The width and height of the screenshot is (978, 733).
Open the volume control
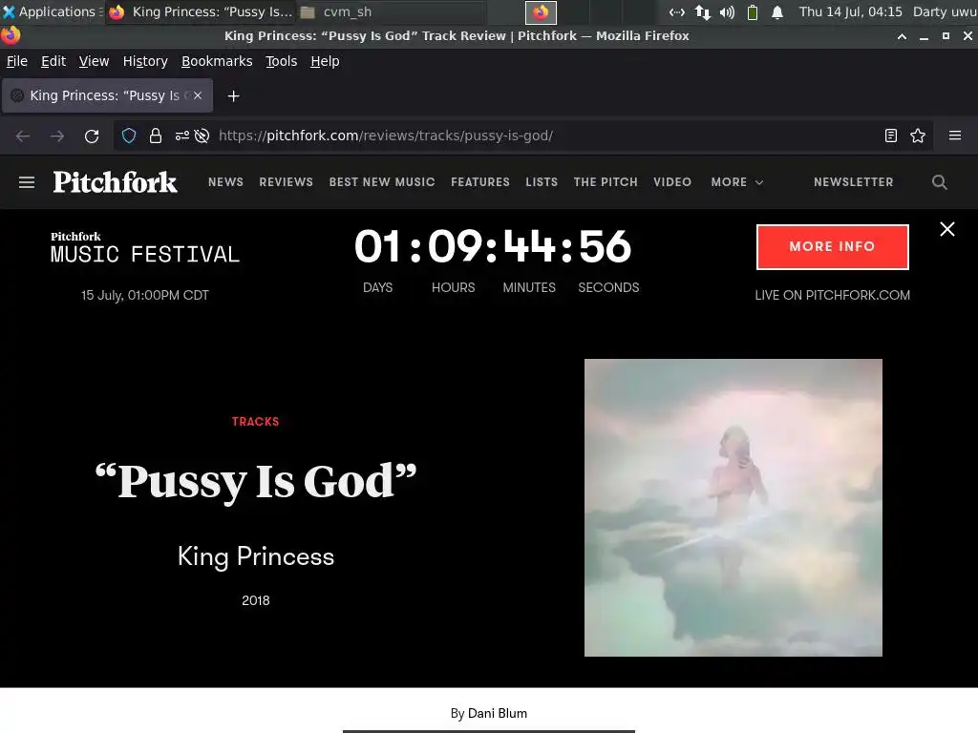(x=727, y=11)
